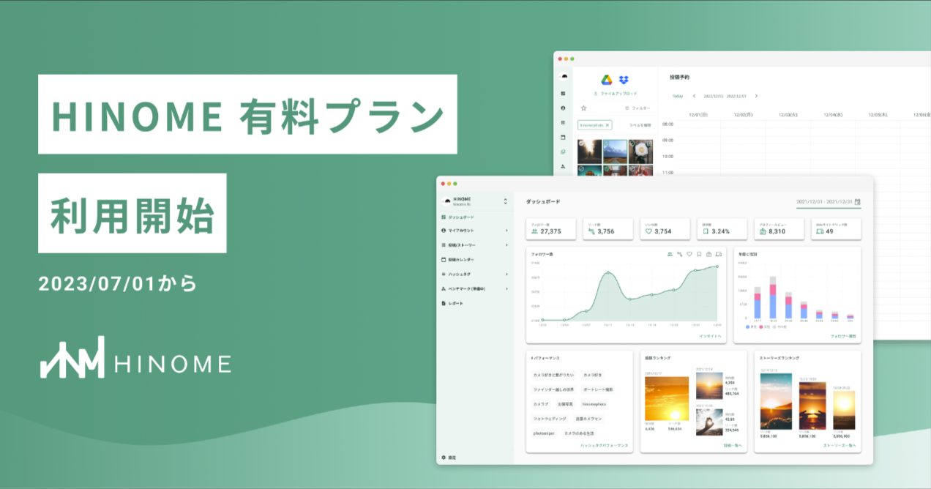Go to next week with right arrow
Screen dimensions: 931x489
tap(756, 96)
